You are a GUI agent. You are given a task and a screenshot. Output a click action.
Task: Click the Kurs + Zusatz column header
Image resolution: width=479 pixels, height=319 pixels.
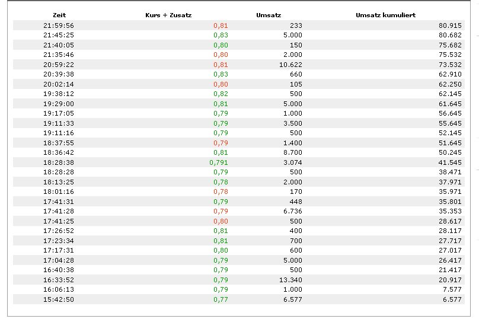tap(168, 15)
